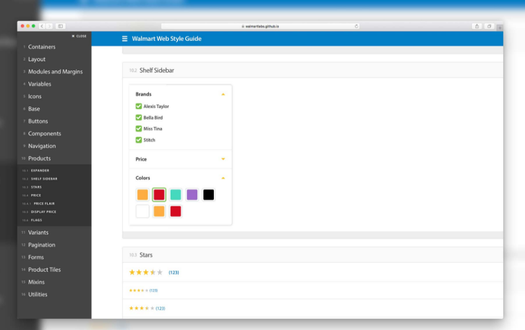Pick the teal color swatch
The height and width of the screenshot is (330, 525).
176,195
